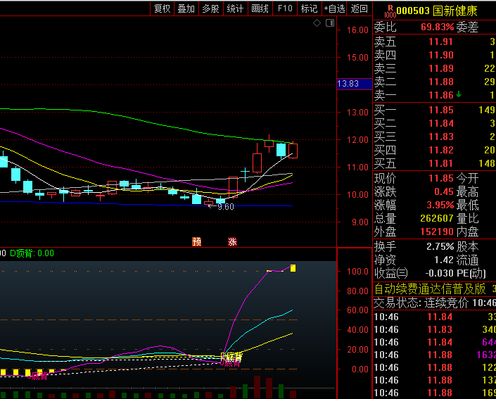Click the diamond icon above the chart
This screenshot has height=399, width=496.
click(x=317, y=23)
